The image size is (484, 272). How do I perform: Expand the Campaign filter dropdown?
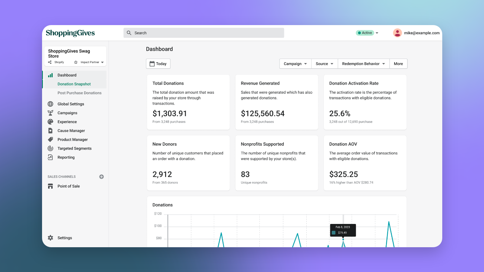(295, 63)
